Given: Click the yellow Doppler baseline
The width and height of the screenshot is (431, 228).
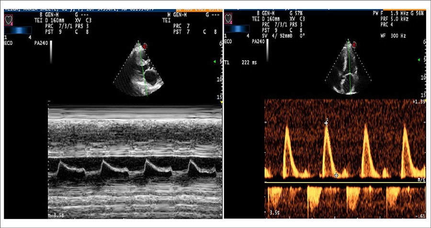Looking at the screenshot, I should [345, 182].
